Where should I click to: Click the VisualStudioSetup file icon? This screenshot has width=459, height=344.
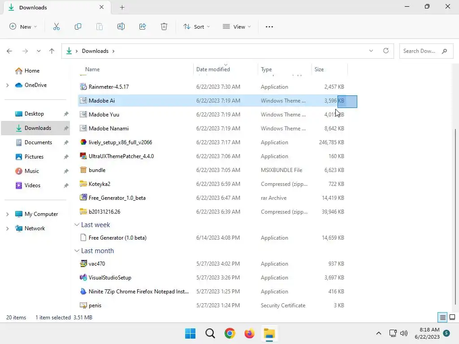coord(83,277)
